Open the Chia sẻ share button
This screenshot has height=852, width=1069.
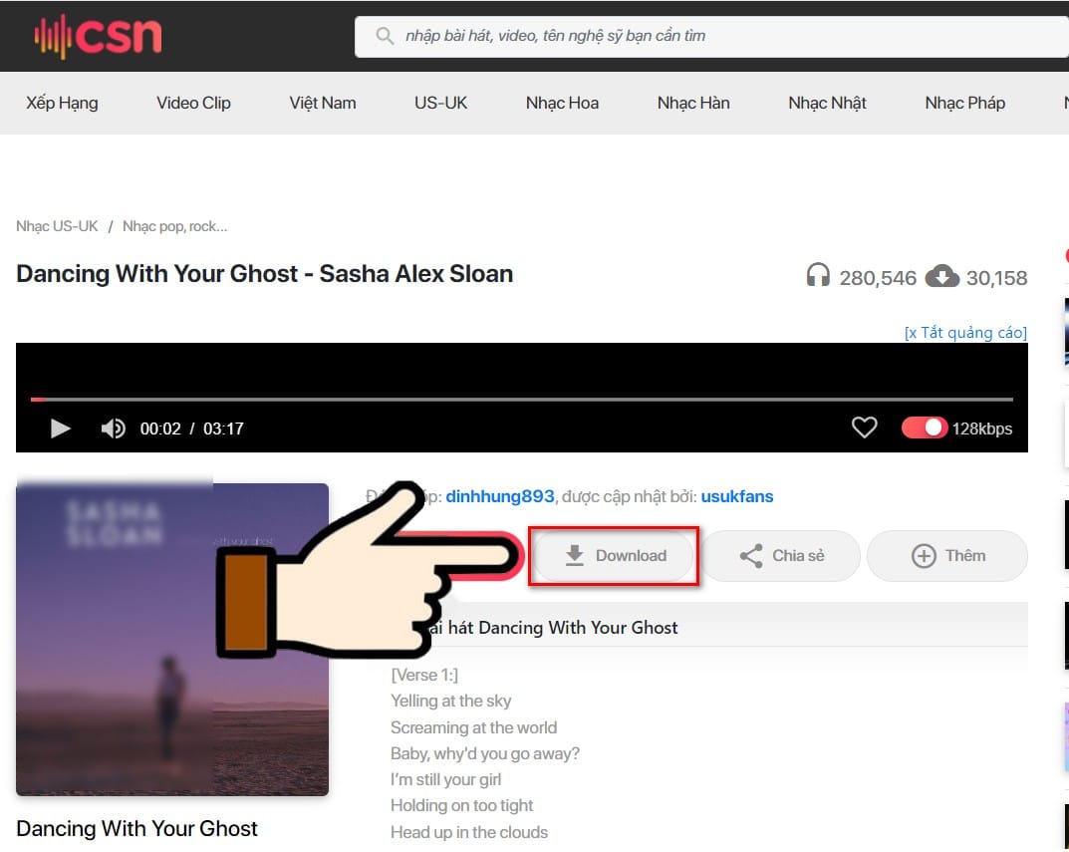click(781, 555)
